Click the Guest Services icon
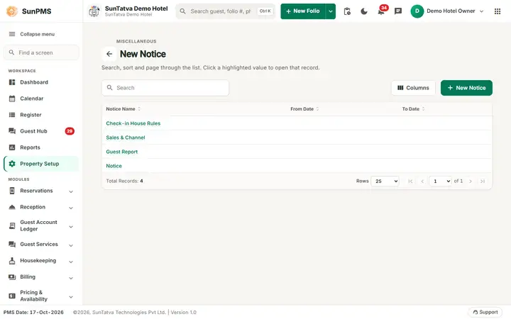 12,244
